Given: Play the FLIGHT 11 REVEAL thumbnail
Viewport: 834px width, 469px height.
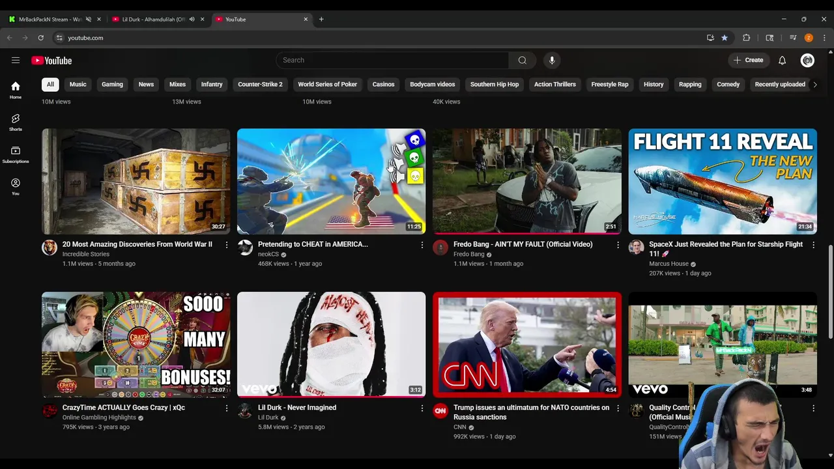Looking at the screenshot, I should (x=723, y=182).
